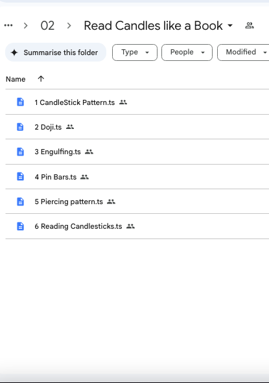Image resolution: width=269 pixels, height=383 pixels.
Task: Click the file icon for 2 Doji.ts
Action: tap(20, 127)
